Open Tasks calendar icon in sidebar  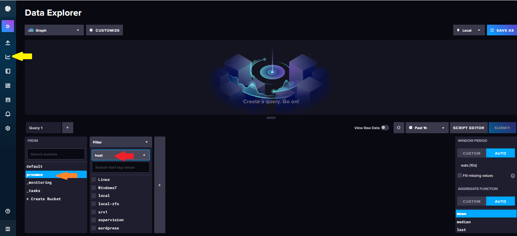point(8,100)
